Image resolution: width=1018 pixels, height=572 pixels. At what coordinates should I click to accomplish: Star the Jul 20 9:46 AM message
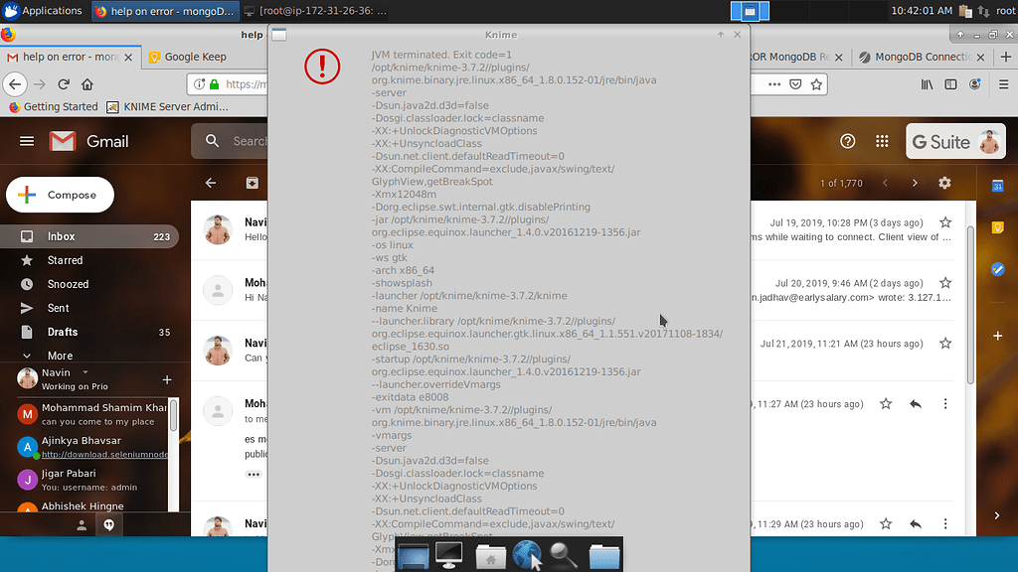pos(945,283)
